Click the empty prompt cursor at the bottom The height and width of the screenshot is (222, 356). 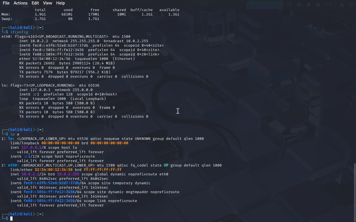11,219
